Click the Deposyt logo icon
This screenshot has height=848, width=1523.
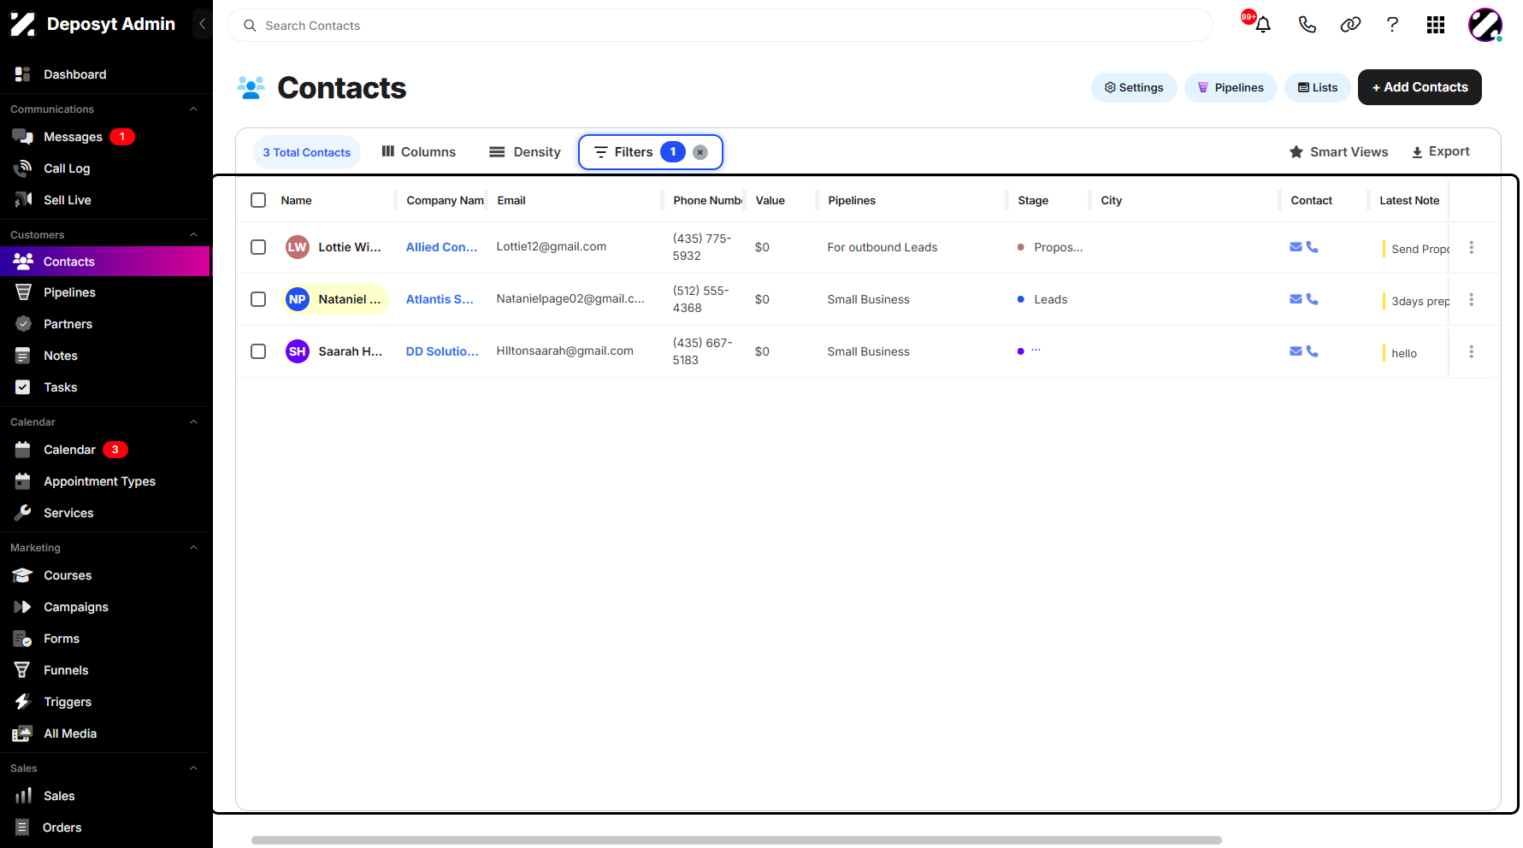coord(23,24)
